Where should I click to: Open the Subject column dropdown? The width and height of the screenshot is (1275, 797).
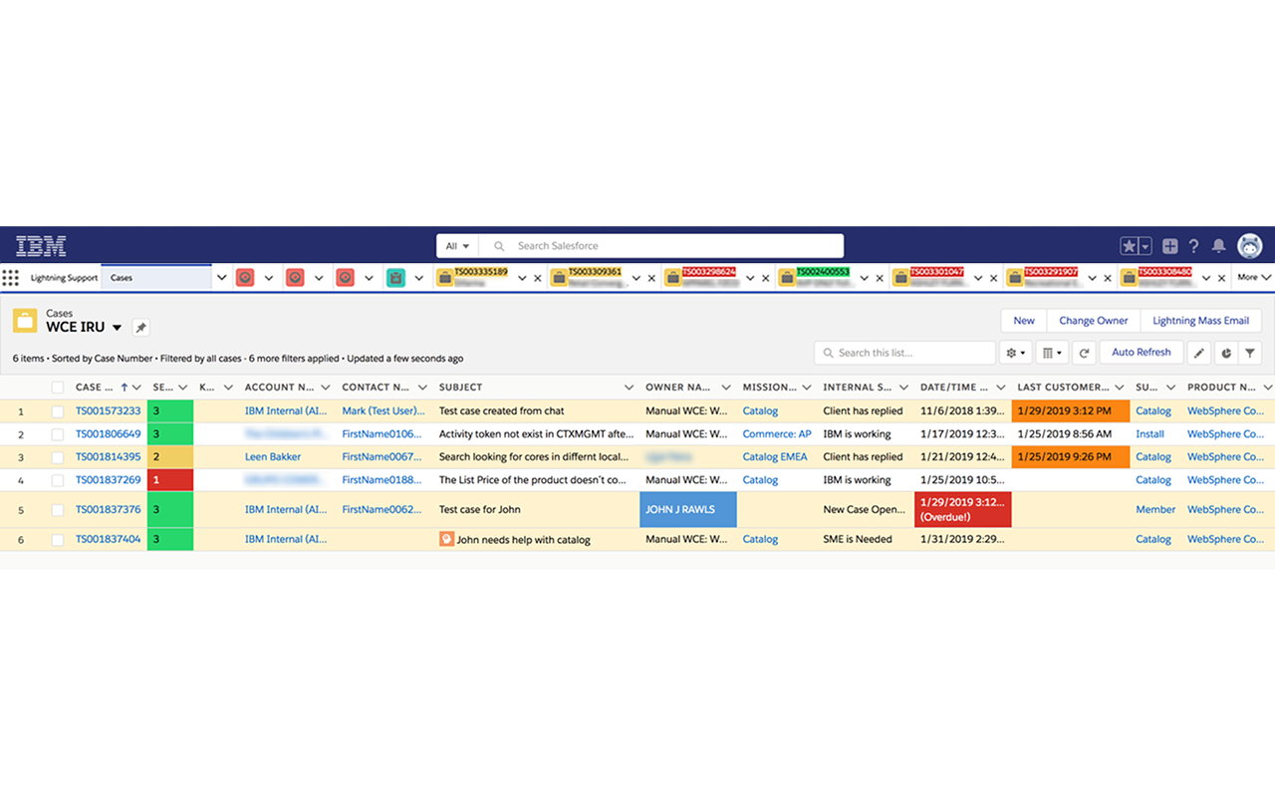click(629, 388)
